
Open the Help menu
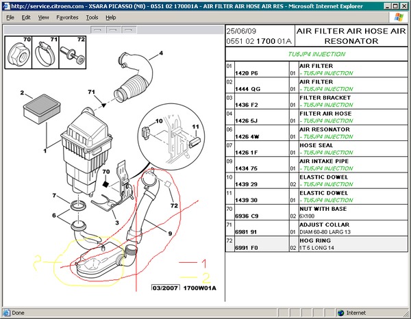[110, 18]
